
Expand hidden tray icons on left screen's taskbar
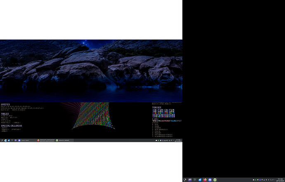pos(173,140)
